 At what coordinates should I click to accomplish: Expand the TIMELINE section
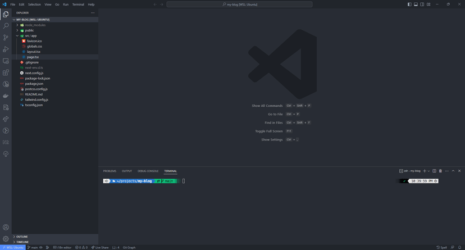coord(55,242)
